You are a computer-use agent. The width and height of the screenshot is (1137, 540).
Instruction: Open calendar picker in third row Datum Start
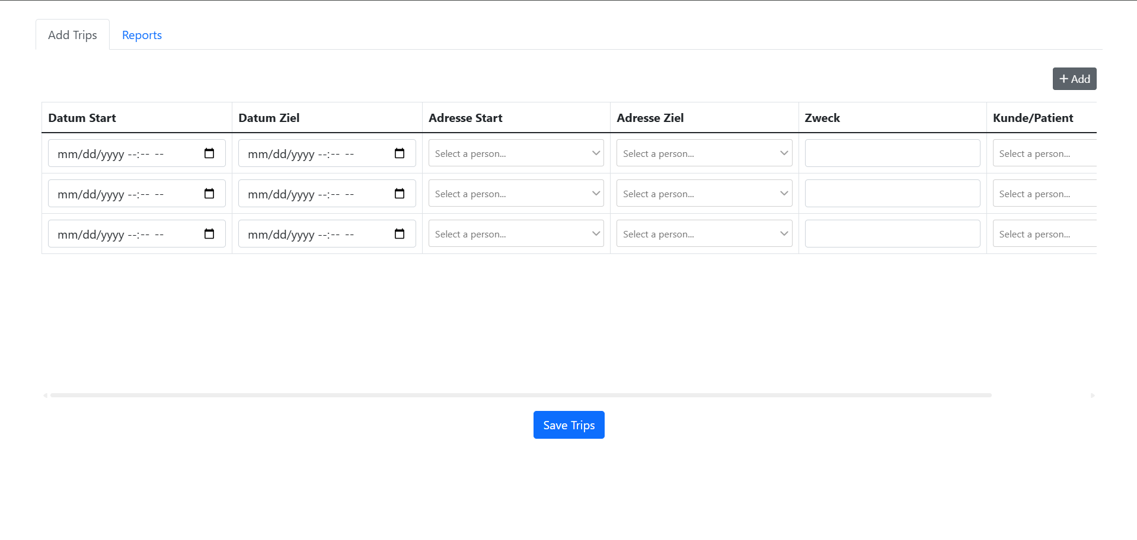(x=209, y=234)
